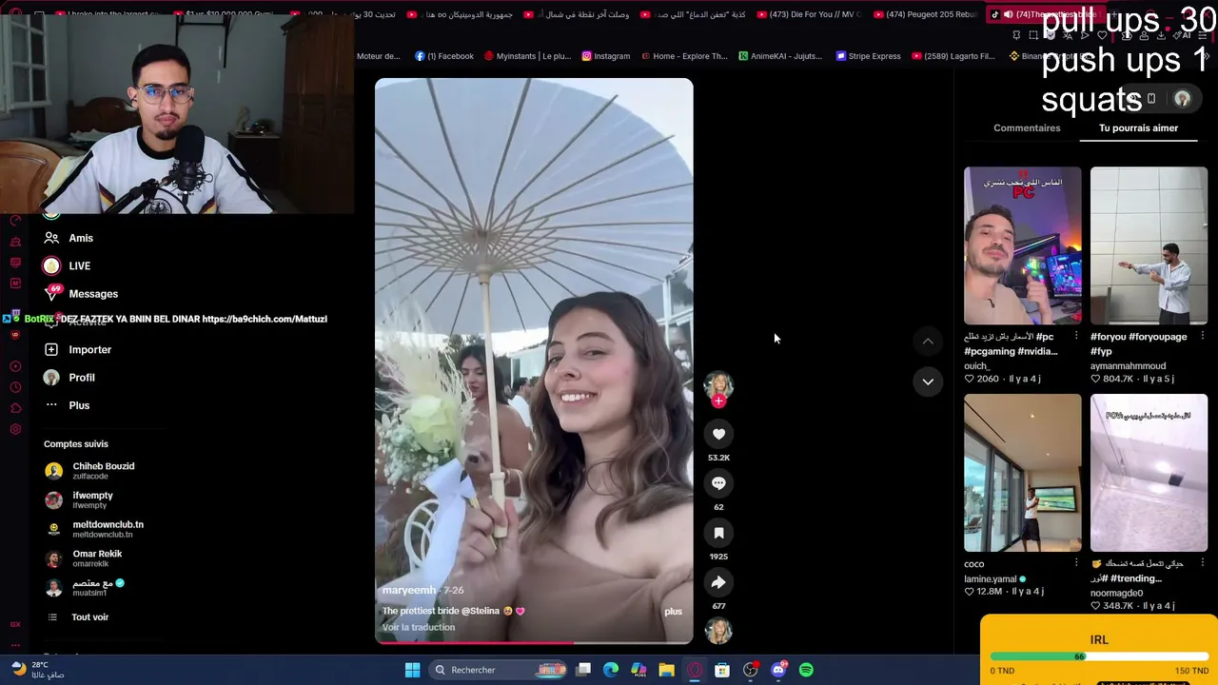The height and width of the screenshot is (685, 1218).
Task: Open the lamine.yamal profile link
Action: pos(991,578)
